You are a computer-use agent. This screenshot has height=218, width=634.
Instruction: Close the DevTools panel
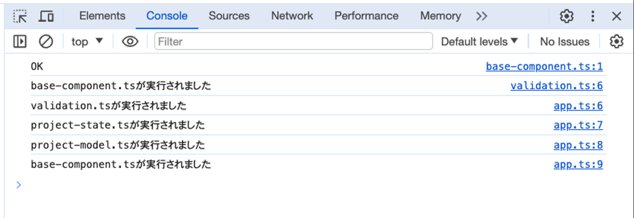tap(617, 16)
